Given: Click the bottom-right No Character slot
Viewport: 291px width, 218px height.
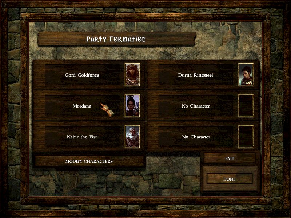Looking at the screenshot, I should click(x=196, y=137).
